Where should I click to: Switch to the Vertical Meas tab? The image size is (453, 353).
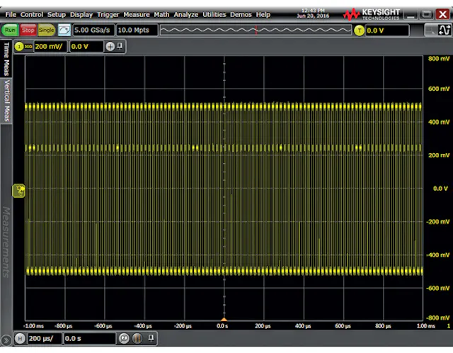pyautogui.click(x=6, y=101)
